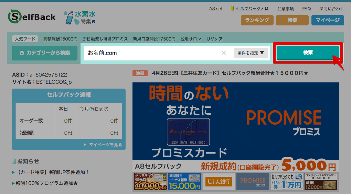Select the セルフバック還元額 10,000円分 thumbnail

click(x=150, y=182)
